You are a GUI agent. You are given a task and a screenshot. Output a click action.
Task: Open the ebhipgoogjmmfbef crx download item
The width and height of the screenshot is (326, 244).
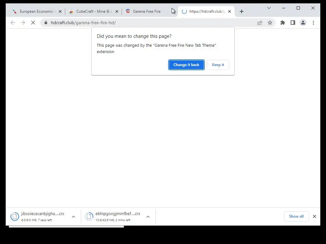[x=118, y=216]
